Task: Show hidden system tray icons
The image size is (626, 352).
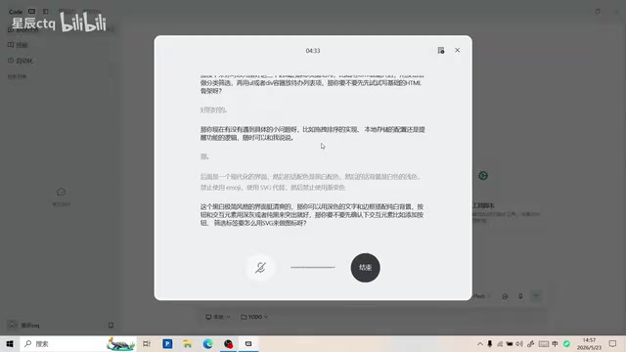Action: (x=480, y=343)
